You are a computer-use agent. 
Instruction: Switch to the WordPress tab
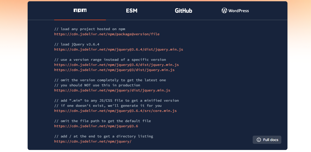[235, 10]
